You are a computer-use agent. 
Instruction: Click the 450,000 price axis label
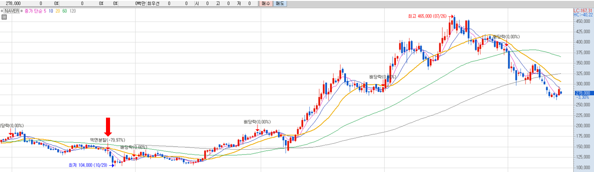point(583,21)
